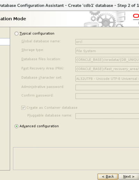
Task: Click the Pluggable database name field
Action: [107, 116]
